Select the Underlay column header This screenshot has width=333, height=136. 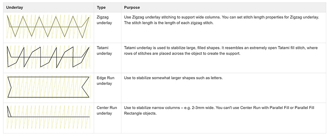[15, 7]
